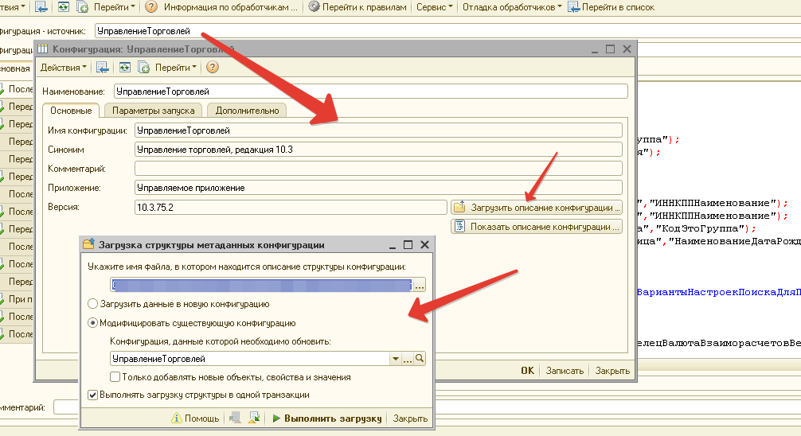This screenshot has height=436, width=801.
Task: Click Закрыть in Конфигурация window footer
Action: pos(612,371)
